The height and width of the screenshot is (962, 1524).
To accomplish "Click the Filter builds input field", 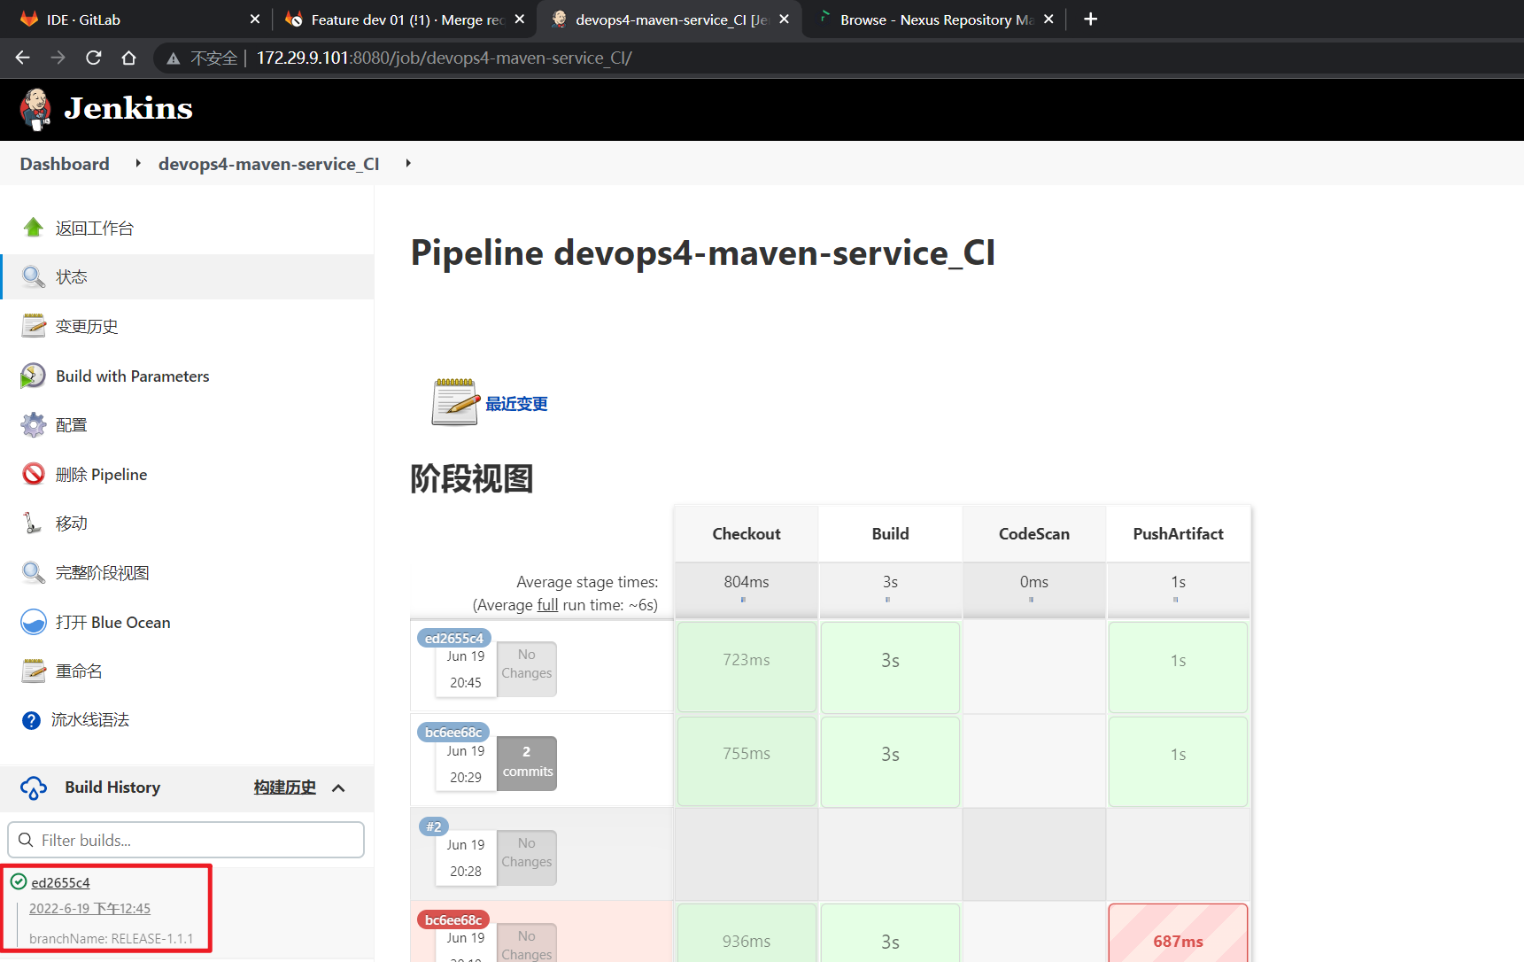I will [x=186, y=840].
